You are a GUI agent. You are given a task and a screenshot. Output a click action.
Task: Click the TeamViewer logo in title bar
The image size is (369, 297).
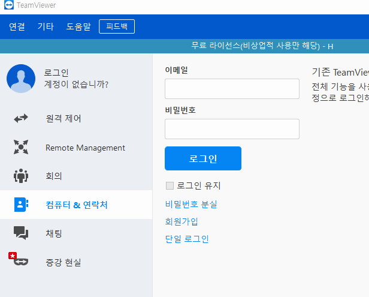9,5
